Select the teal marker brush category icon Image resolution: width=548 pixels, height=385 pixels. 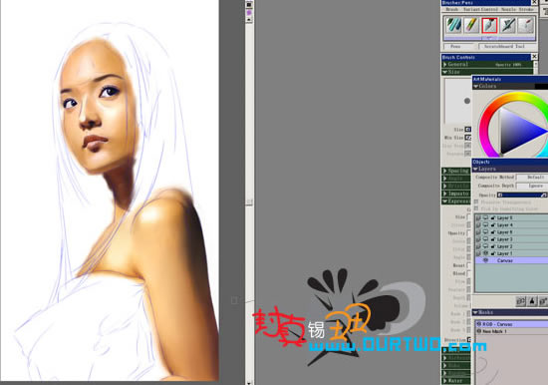(x=453, y=25)
